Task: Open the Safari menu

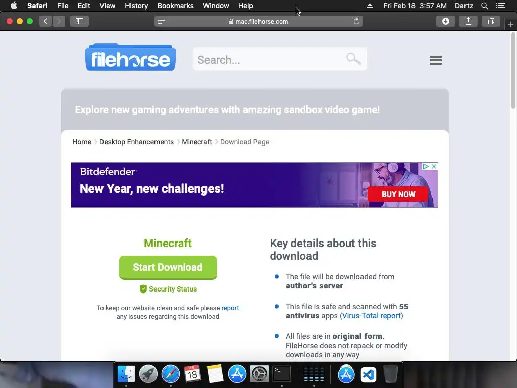Action: point(37,6)
